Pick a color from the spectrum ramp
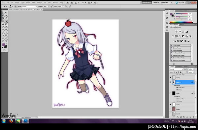Screen dimensions: 198x130 [181, 22]
